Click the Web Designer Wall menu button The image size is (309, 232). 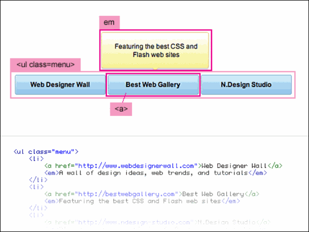[x=60, y=84]
